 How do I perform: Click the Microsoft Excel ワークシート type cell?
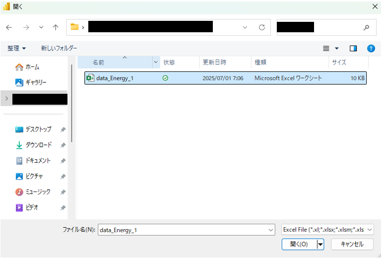(x=288, y=78)
